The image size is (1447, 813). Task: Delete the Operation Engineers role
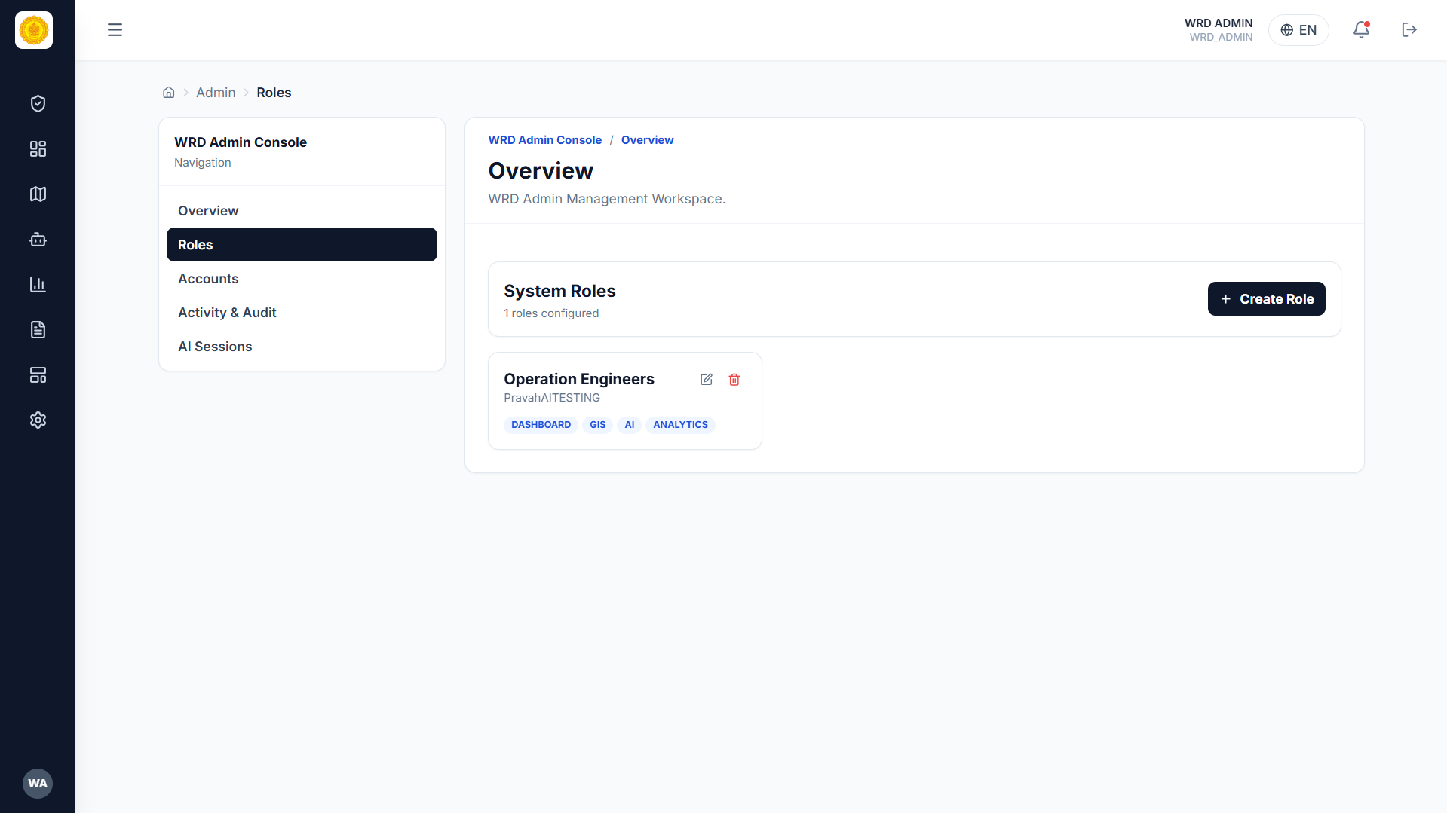[734, 380]
